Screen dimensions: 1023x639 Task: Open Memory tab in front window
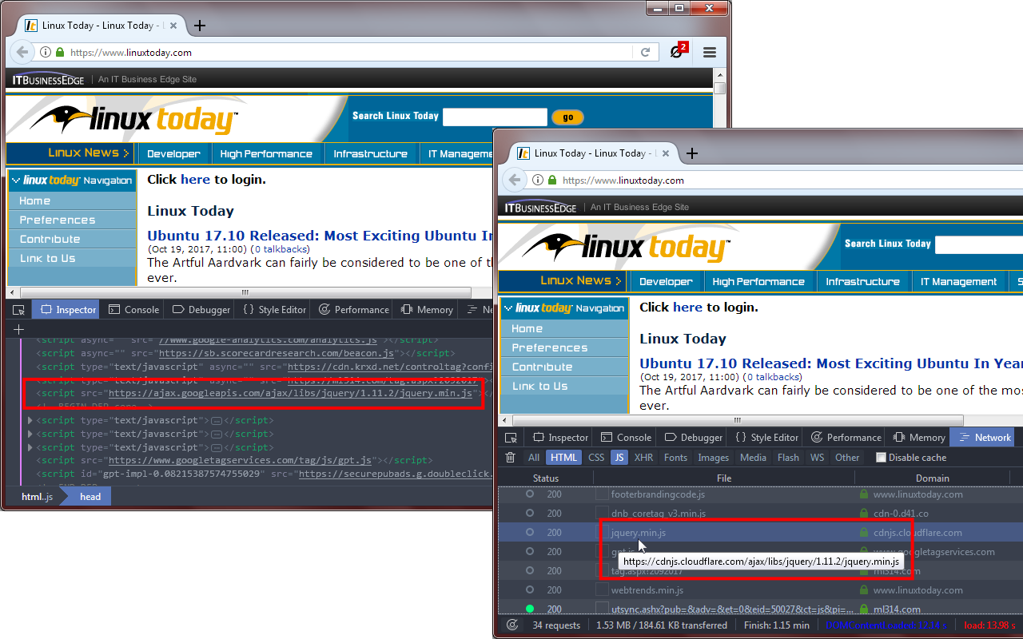click(918, 438)
